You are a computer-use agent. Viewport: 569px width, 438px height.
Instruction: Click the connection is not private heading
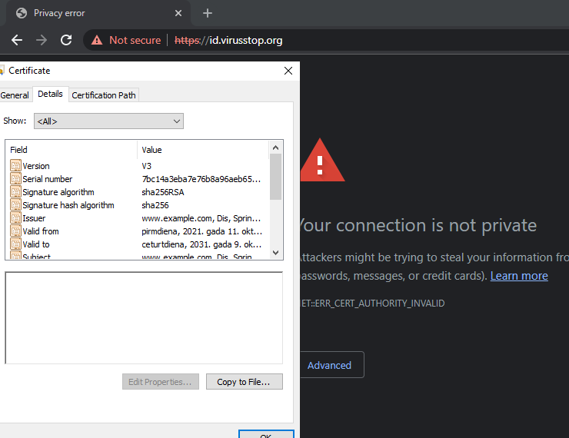(418, 225)
